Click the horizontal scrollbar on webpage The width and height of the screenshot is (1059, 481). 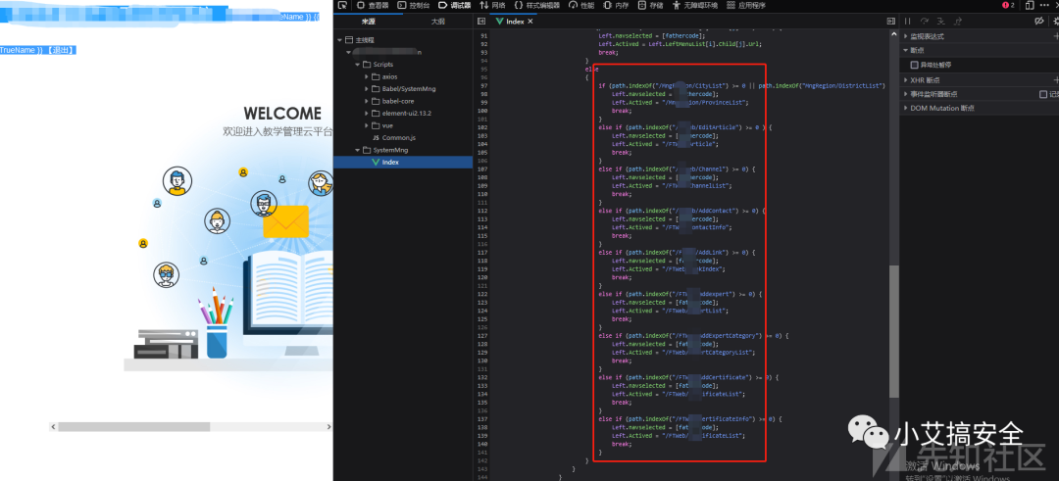[133, 427]
